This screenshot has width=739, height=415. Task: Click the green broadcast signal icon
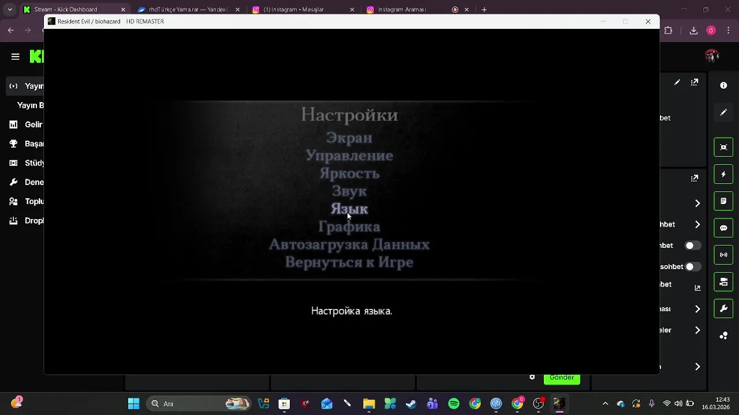pos(723,255)
